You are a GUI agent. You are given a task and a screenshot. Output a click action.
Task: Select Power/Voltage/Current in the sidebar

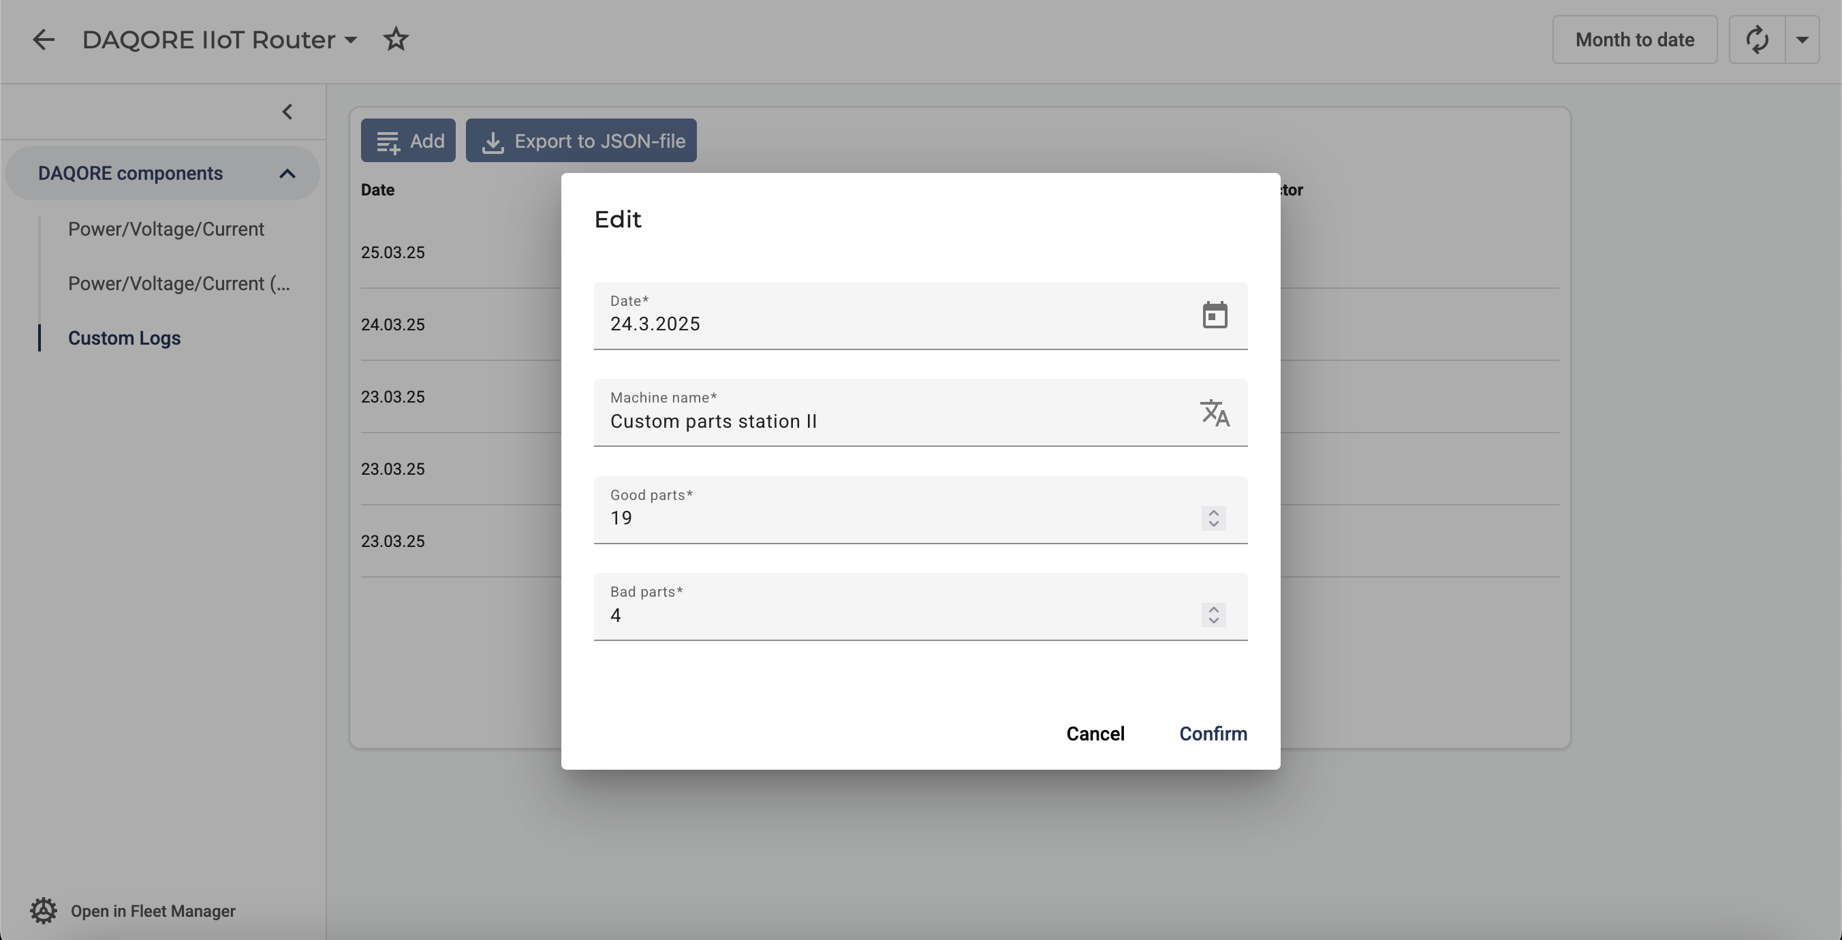click(x=166, y=229)
